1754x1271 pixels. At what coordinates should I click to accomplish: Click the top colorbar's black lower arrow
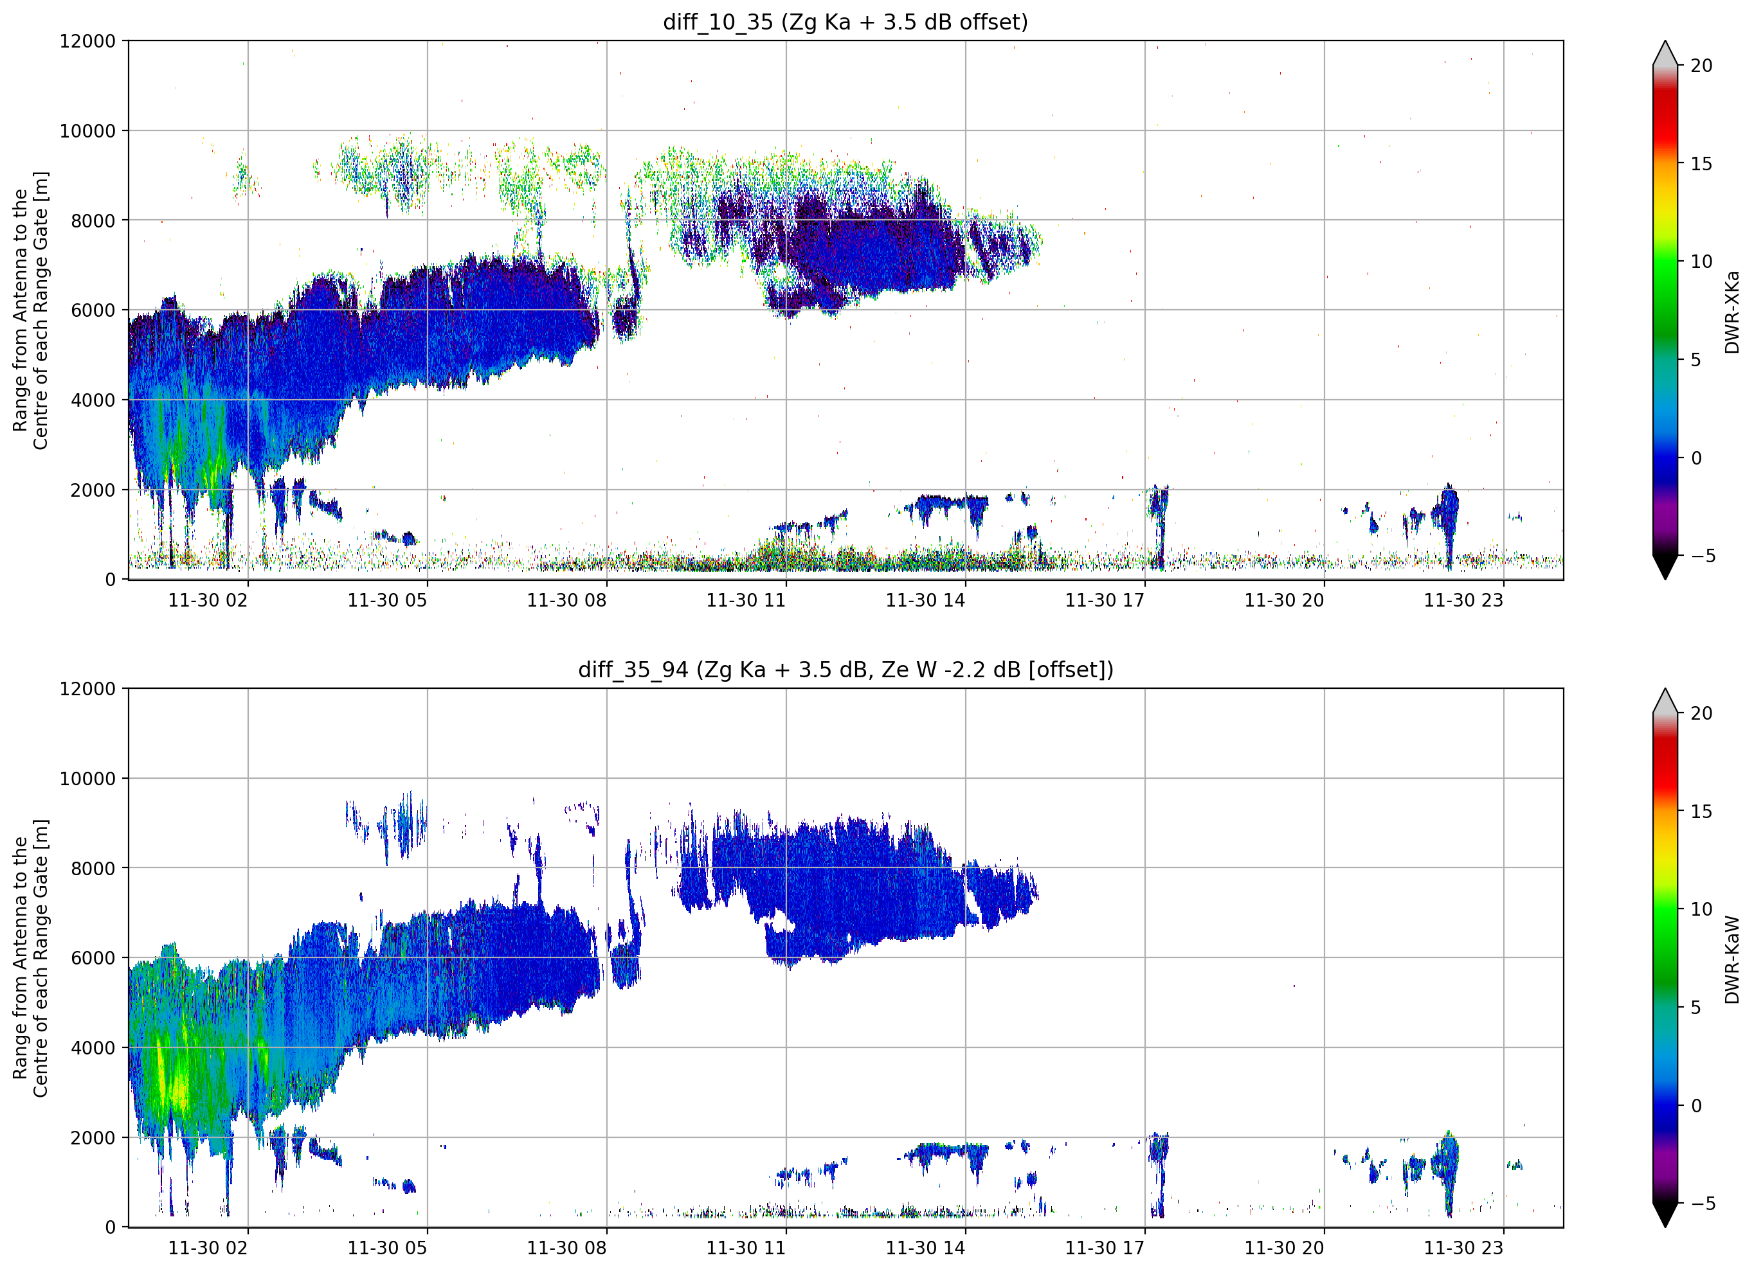(x=1665, y=567)
